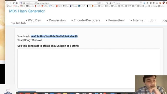The image size is (167, 94).
Task: Click the 'Your String: Windows' text
Action: [30, 40]
